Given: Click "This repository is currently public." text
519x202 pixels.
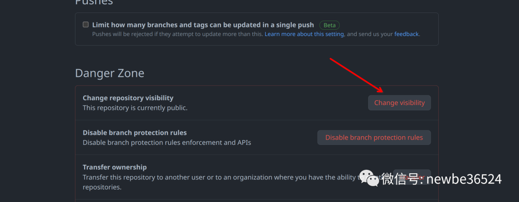Looking at the screenshot, I should [135, 108].
